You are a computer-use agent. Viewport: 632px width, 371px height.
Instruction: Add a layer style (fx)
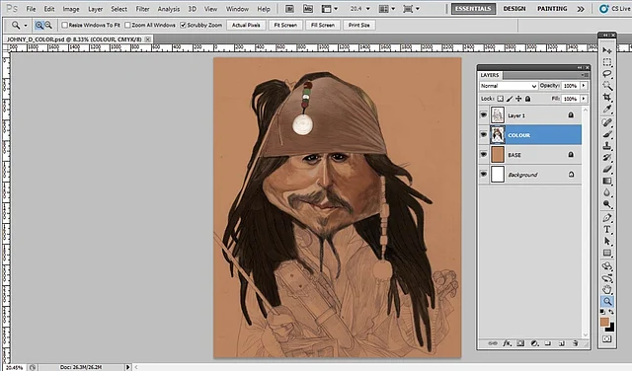coord(507,343)
